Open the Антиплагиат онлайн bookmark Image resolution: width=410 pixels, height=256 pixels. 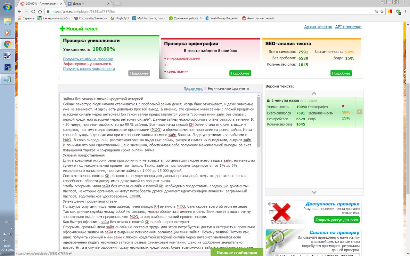pos(258,18)
